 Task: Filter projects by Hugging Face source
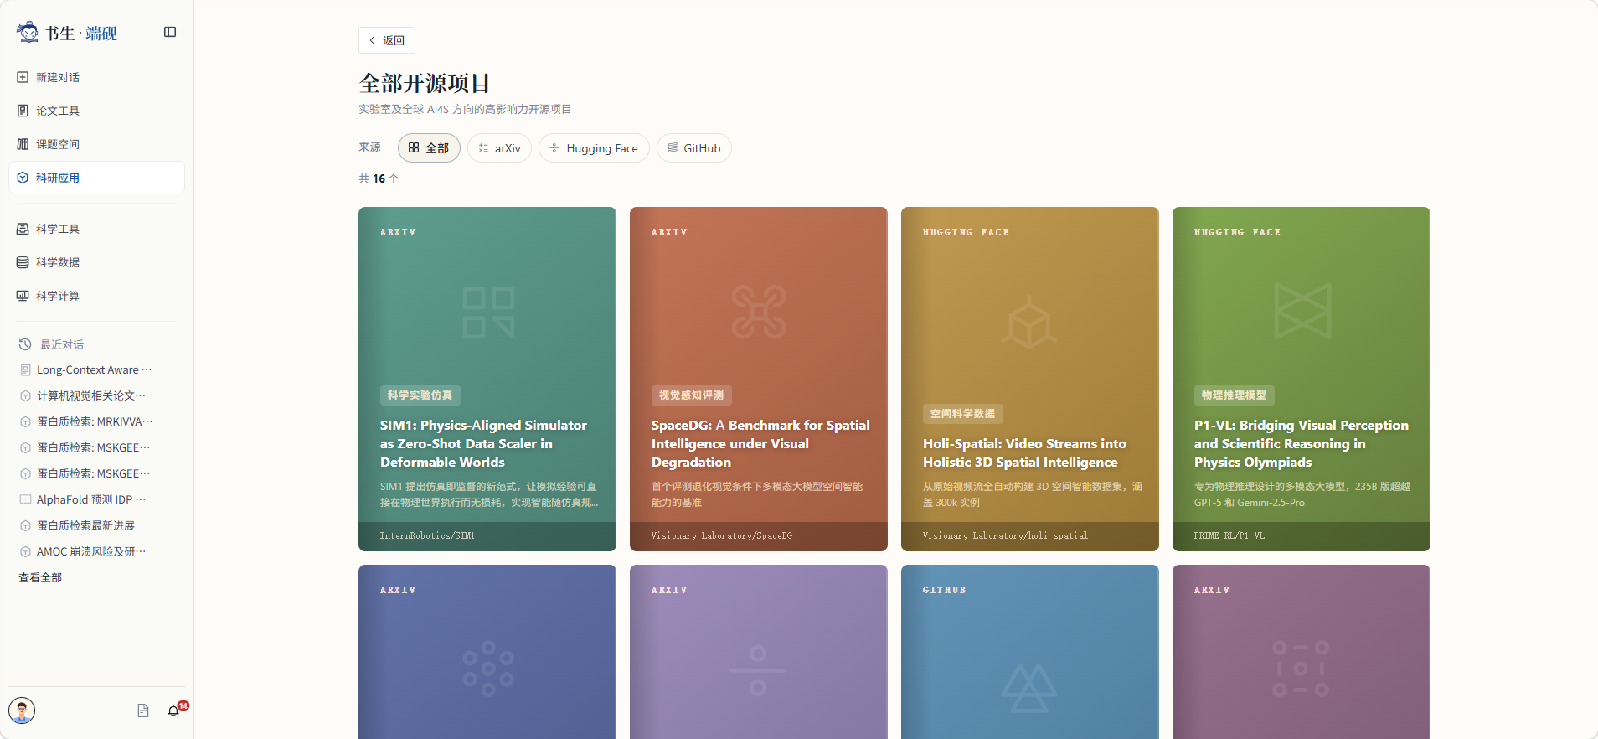click(x=594, y=148)
